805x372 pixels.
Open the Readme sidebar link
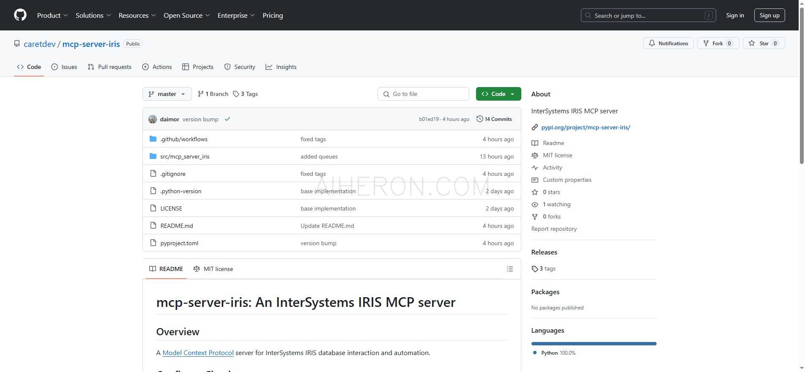(553, 143)
